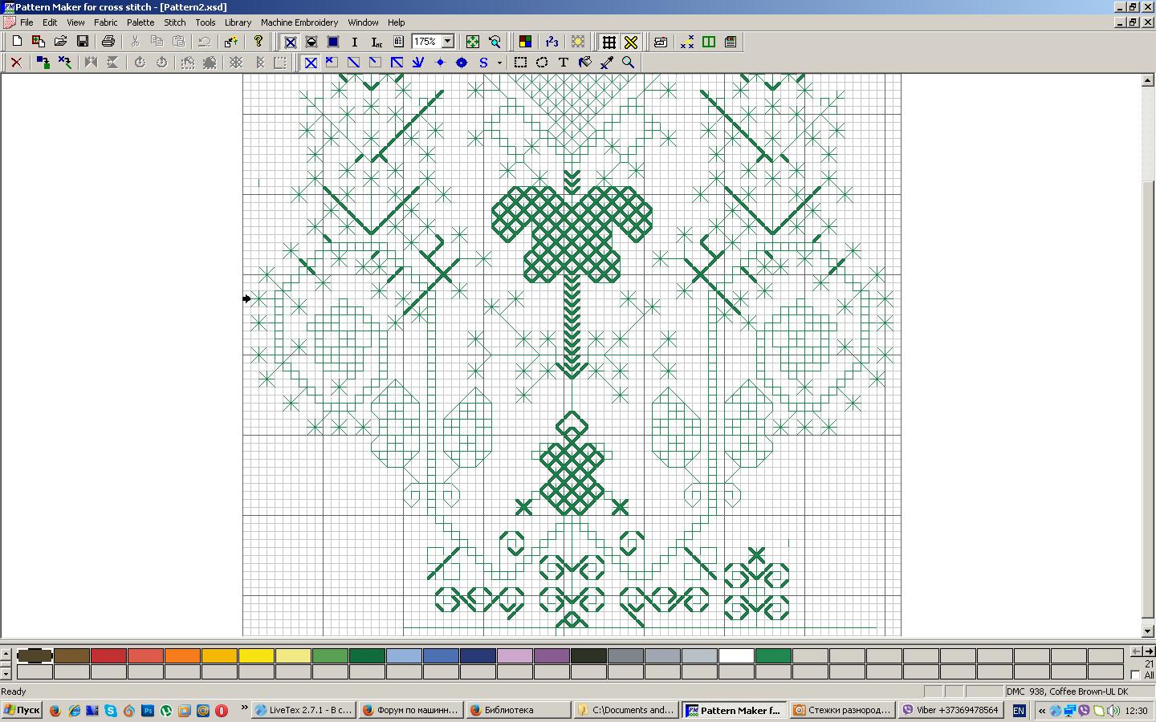
Task: Toggle the green two-pane split view
Action: 709,42
